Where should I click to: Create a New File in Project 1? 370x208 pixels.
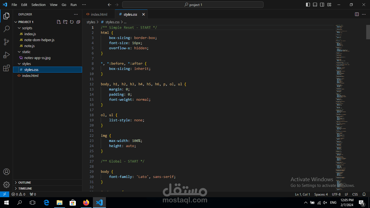[59, 22]
